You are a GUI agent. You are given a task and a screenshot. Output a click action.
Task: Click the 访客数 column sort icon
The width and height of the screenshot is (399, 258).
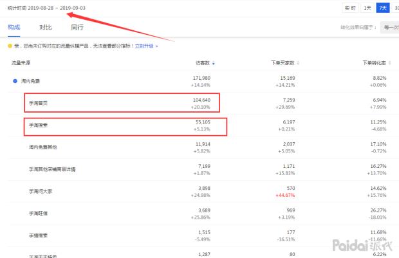coord(214,63)
